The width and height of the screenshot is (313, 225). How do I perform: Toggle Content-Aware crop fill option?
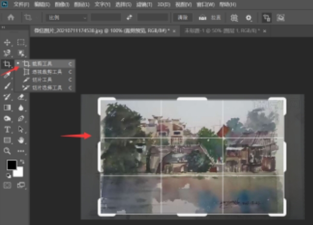[280, 18]
